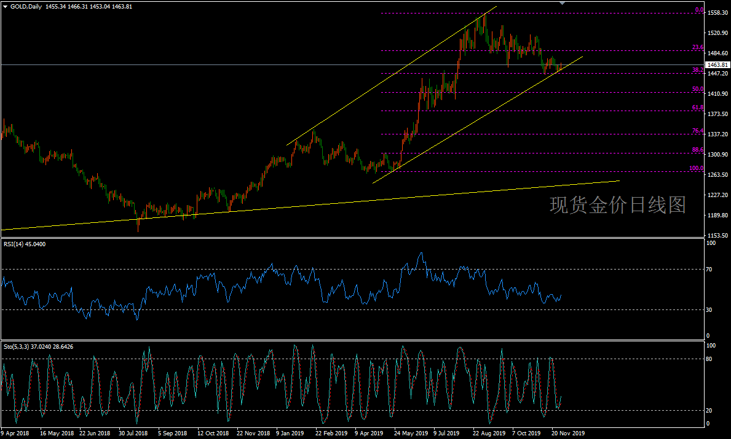Click the 24 May 2019 date label
The width and height of the screenshot is (731, 439).
(x=411, y=433)
